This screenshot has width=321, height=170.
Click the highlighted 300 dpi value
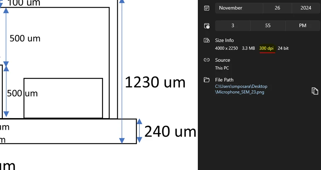click(x=266, y=48)
